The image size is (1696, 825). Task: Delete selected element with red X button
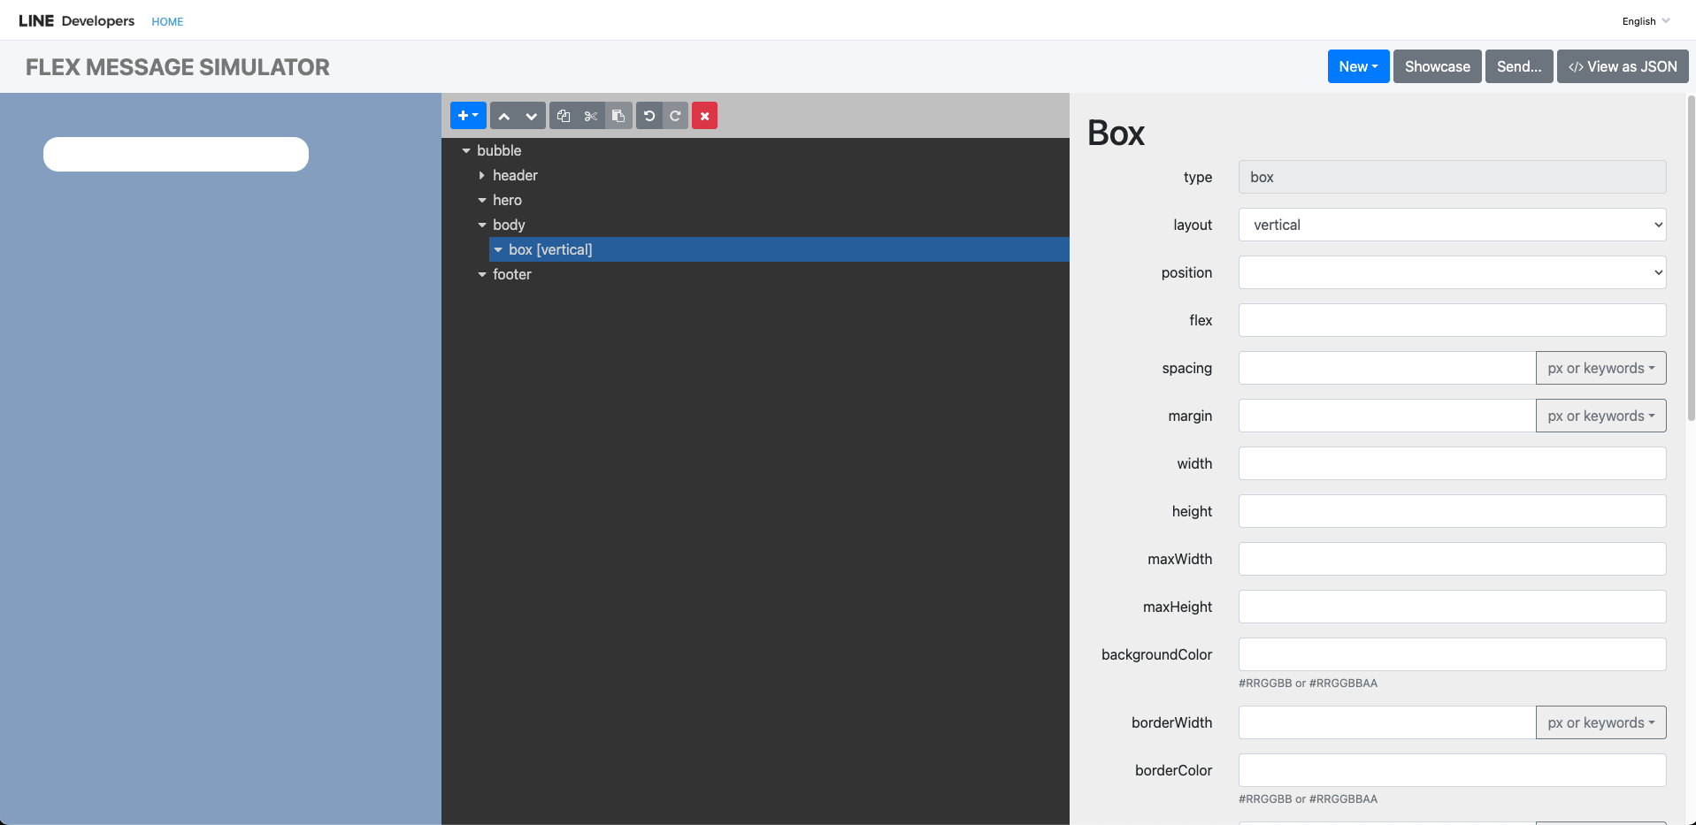pos(705,116)
